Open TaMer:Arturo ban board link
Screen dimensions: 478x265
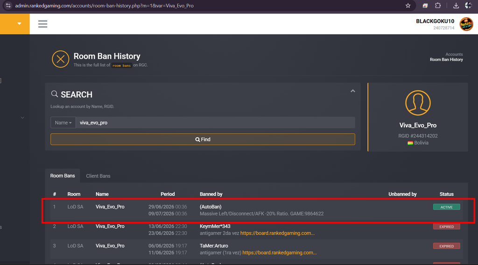(280, 252)
